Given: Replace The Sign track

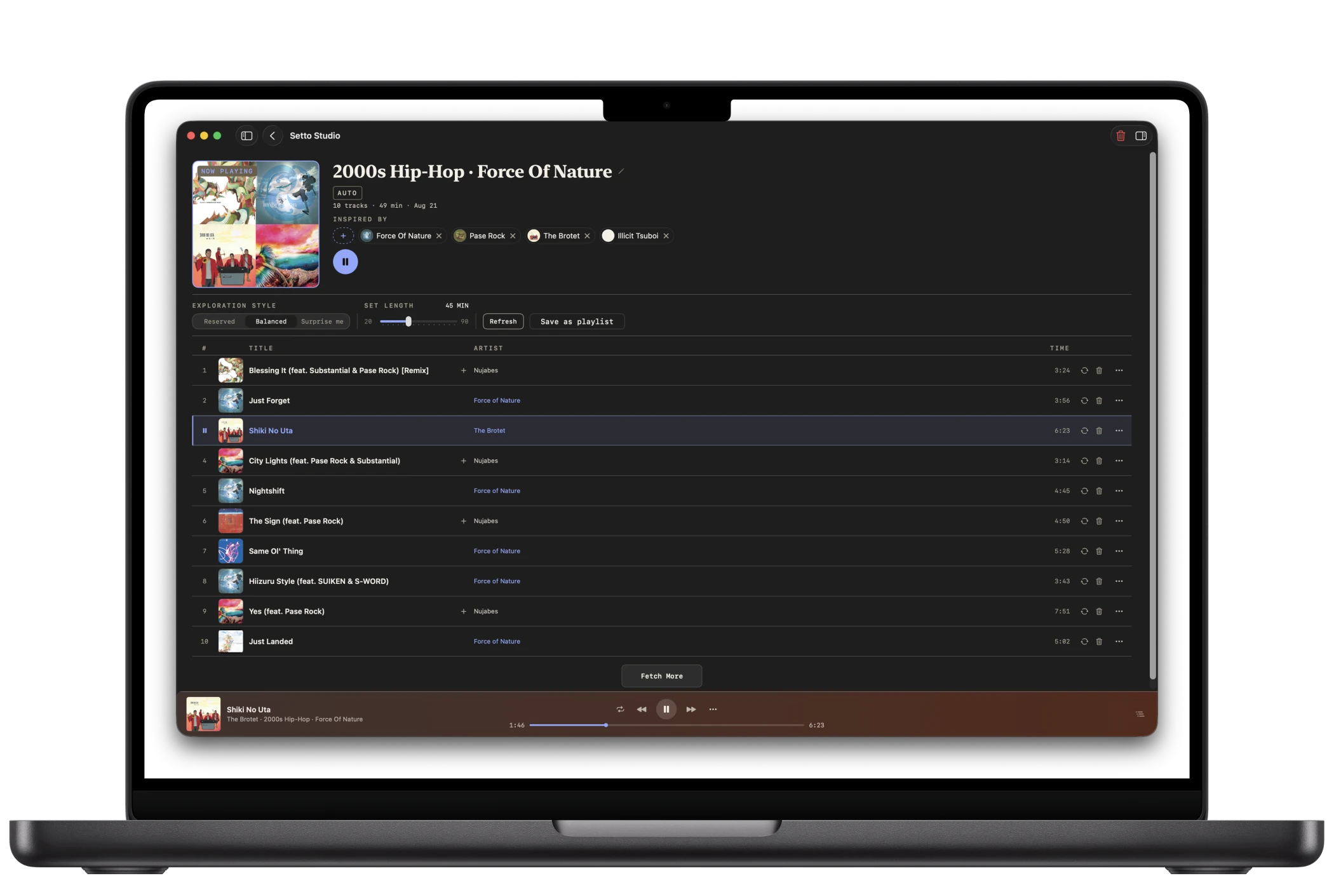Looking at the screenshot, I should [x=1084, y=521].
